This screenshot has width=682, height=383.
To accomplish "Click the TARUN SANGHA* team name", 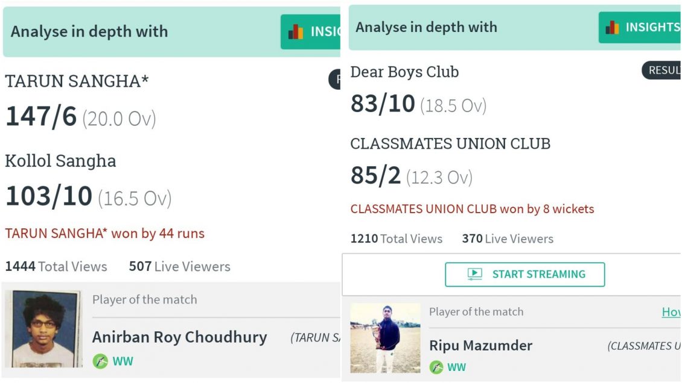I will tap(77, 81).
